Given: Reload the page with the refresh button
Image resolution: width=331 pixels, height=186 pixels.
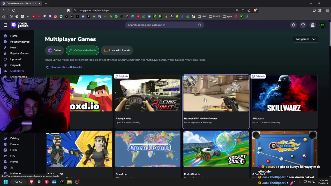Looking at the screenshot, I should (14, 10).
